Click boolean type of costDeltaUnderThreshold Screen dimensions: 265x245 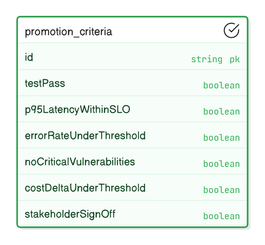(x=222, y=190)
